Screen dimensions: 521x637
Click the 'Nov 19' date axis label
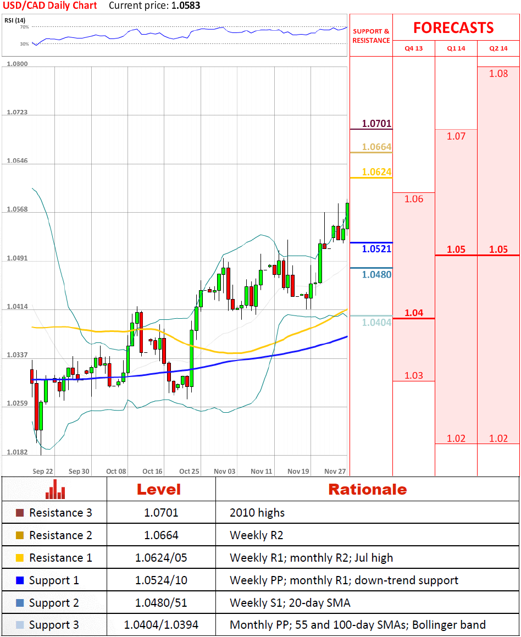click(x=298, y=471)
